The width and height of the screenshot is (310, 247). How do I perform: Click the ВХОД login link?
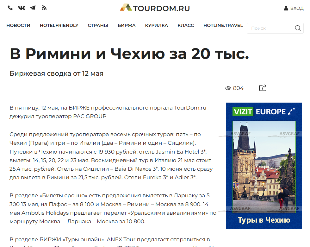coord(297,8)
